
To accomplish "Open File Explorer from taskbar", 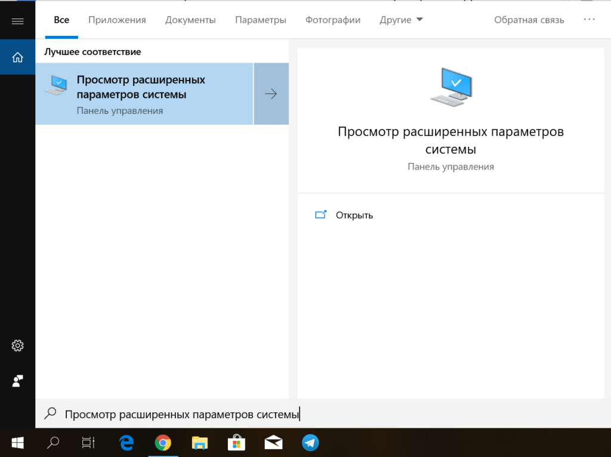I will coord(199,443).
